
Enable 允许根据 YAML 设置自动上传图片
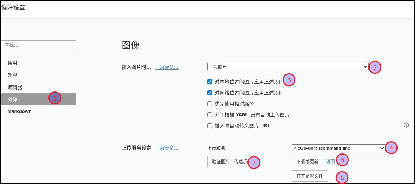(210, 115)
